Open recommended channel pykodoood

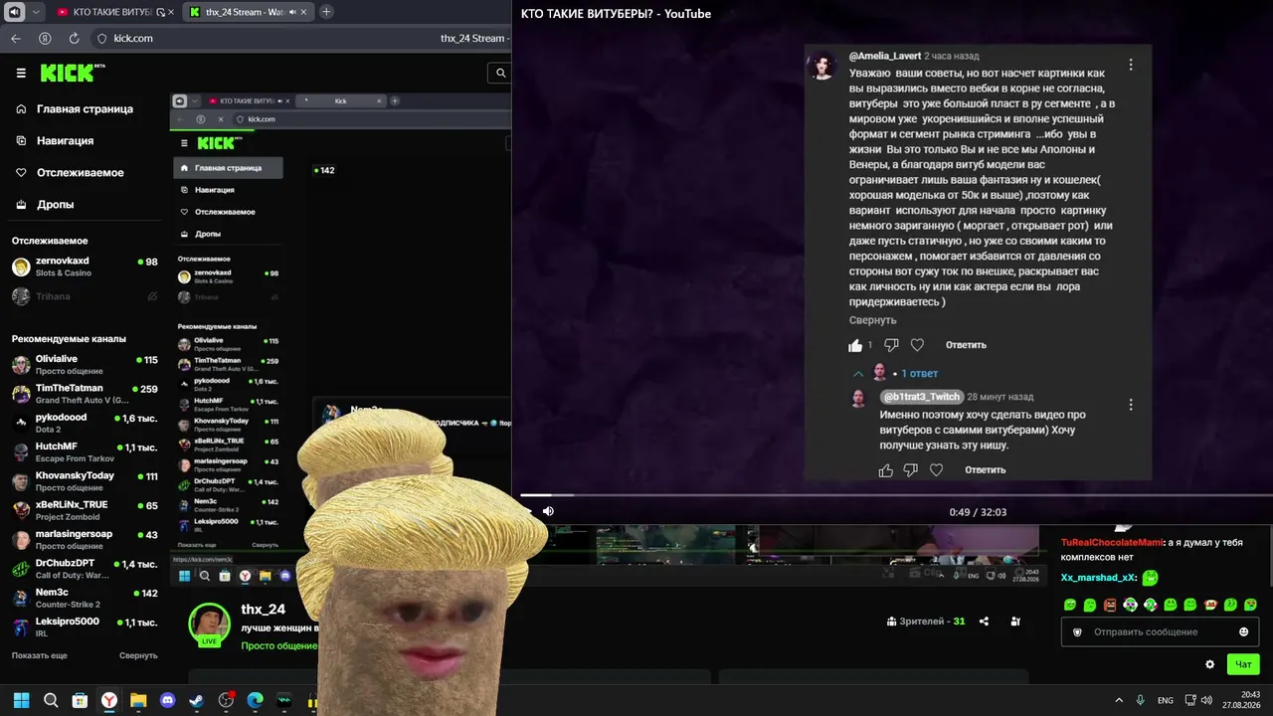click(x=85, y=423)
